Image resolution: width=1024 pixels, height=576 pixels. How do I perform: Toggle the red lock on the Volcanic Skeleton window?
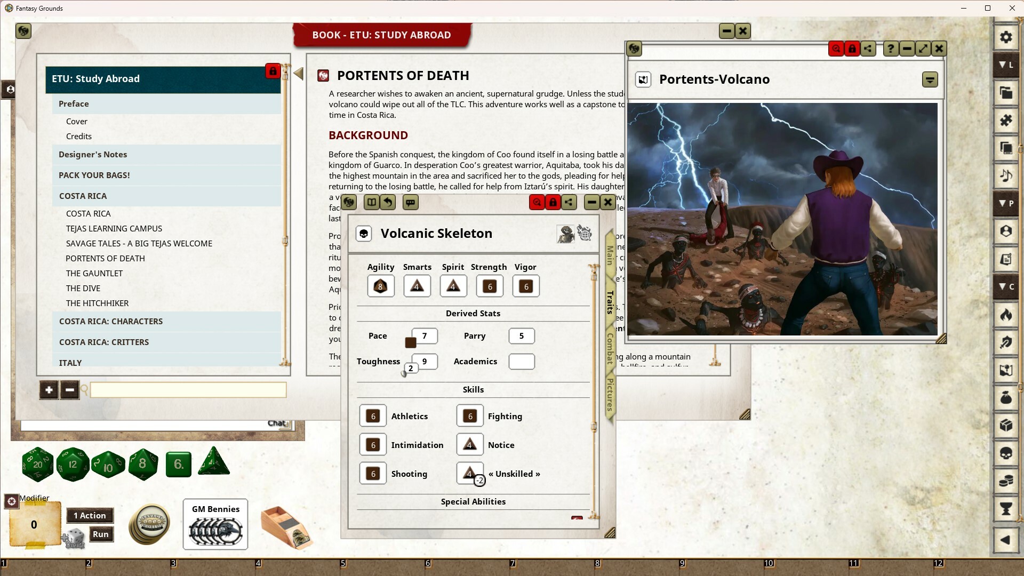coord(553,202)
